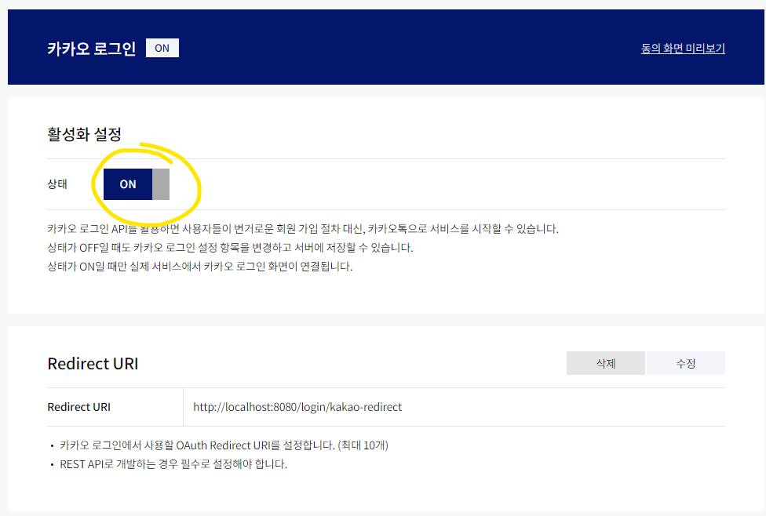The height and width of the screenshot is (516, 766).
Task: Click the bullet starting REST API로 개발하는
Action: (x=173, y=463)
